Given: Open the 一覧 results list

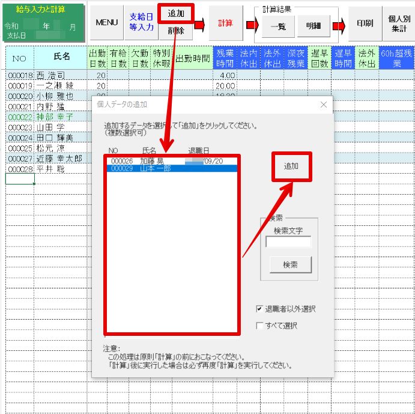Looking at the screenshot, I should (278, 27).
